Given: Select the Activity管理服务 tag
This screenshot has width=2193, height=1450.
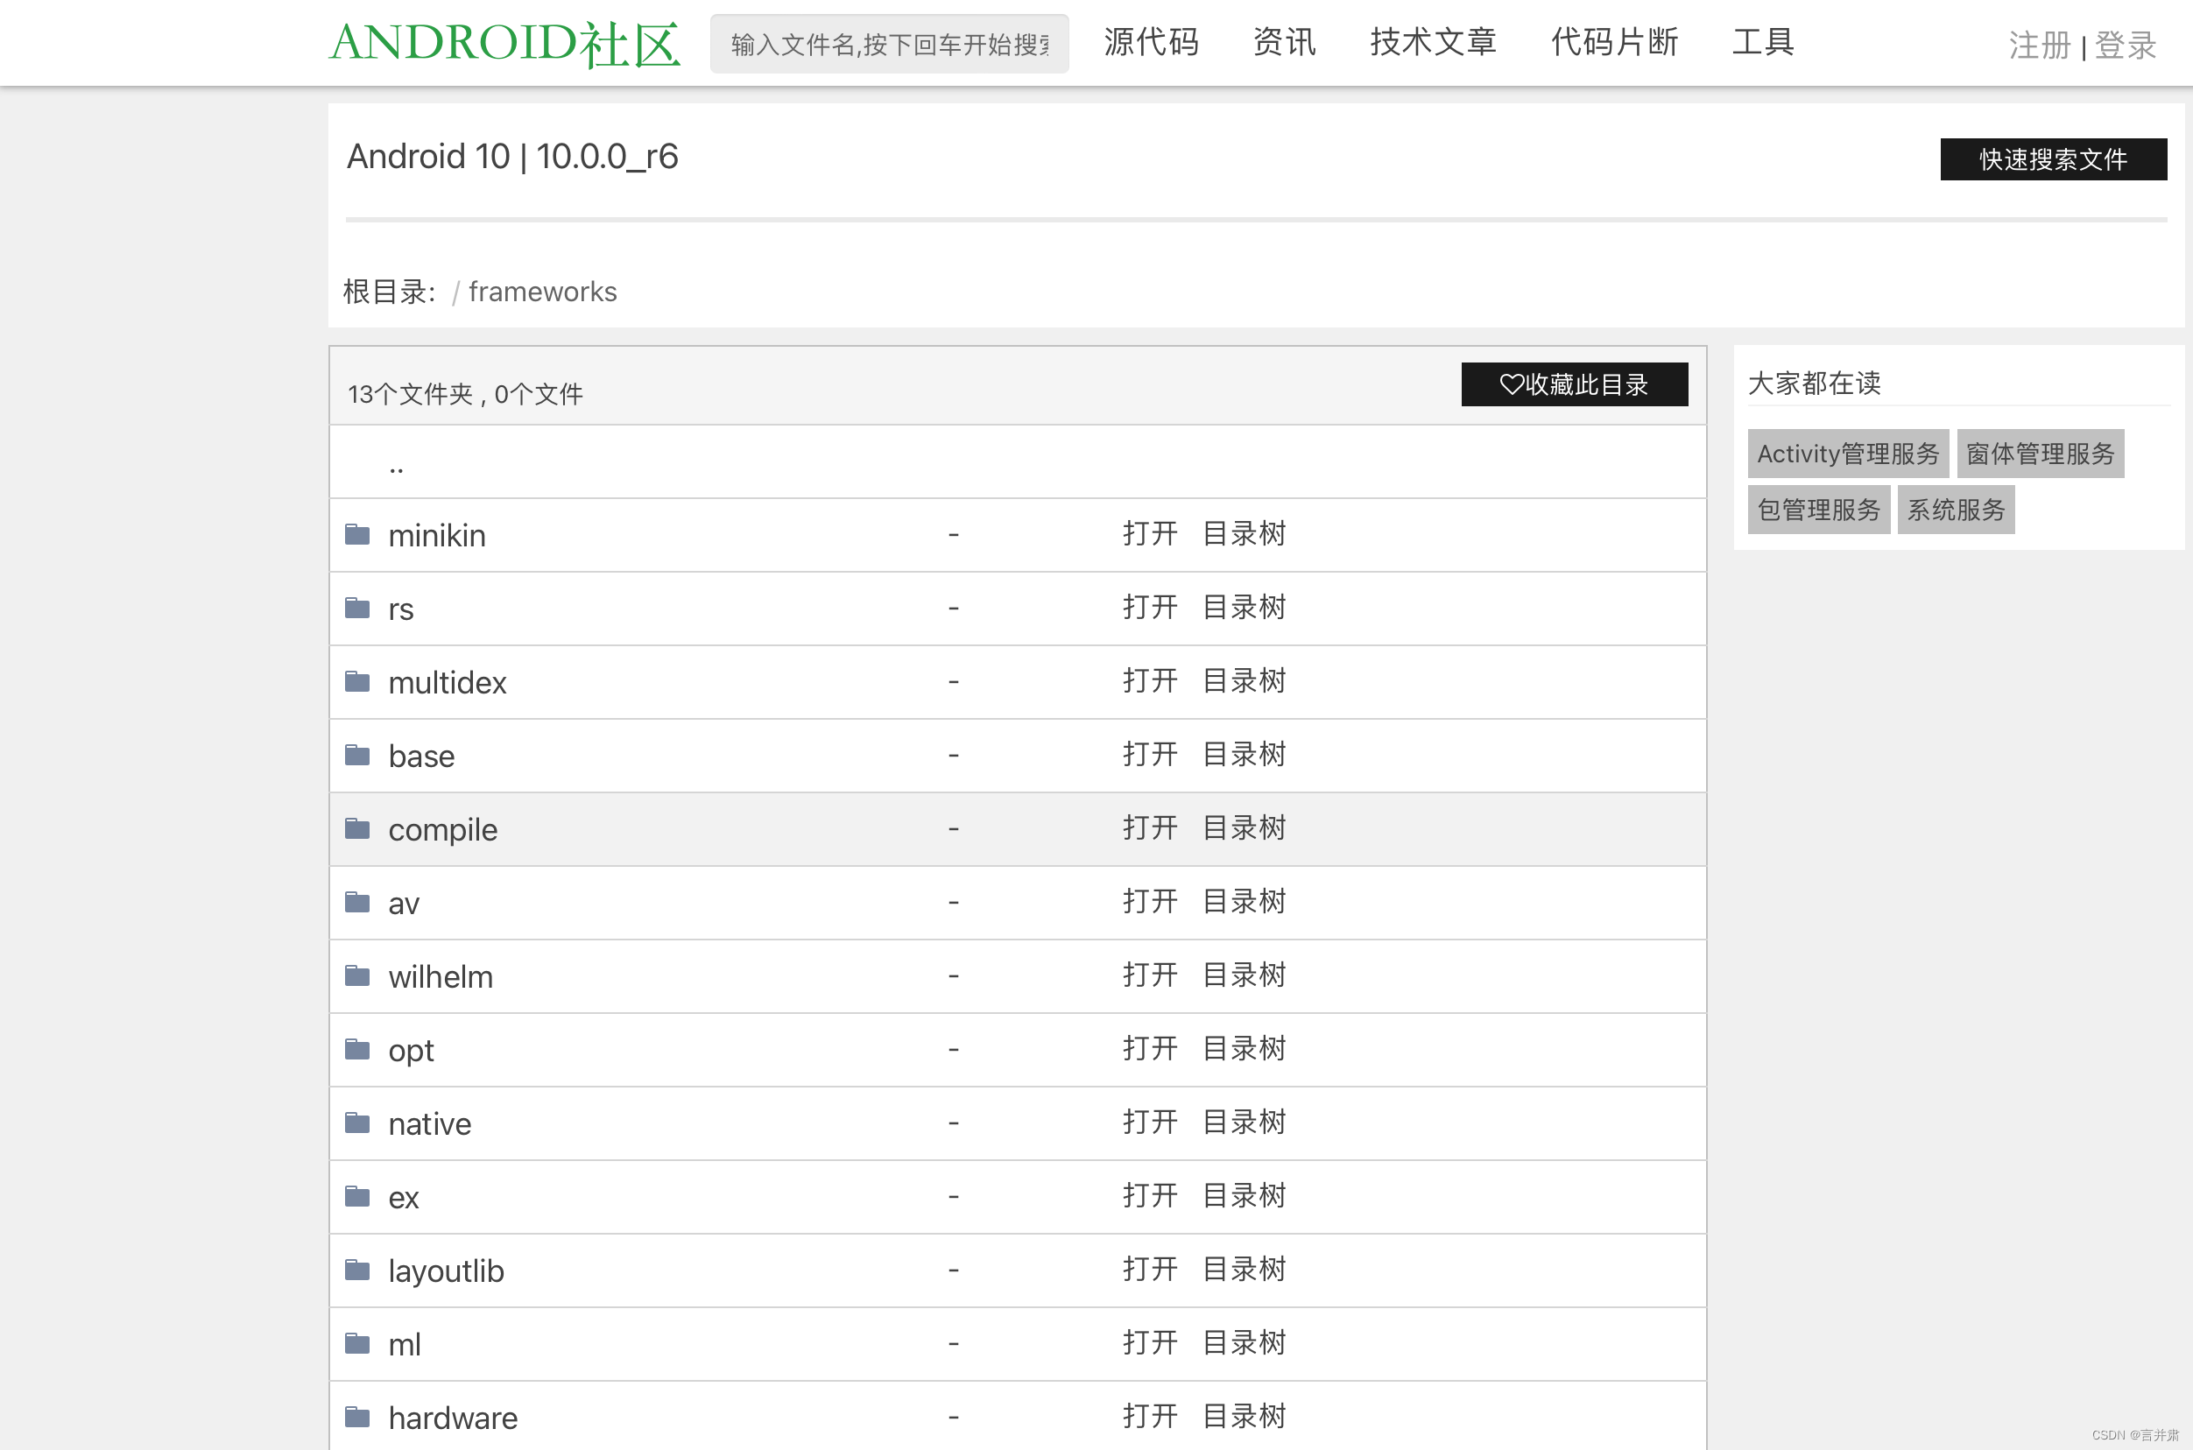Looking at the screenshot, I should [1848, 454].
